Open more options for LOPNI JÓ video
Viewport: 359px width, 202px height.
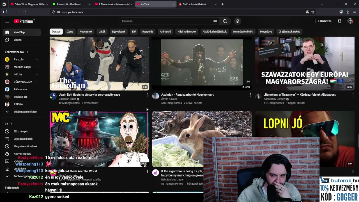(x=353, y=171)
